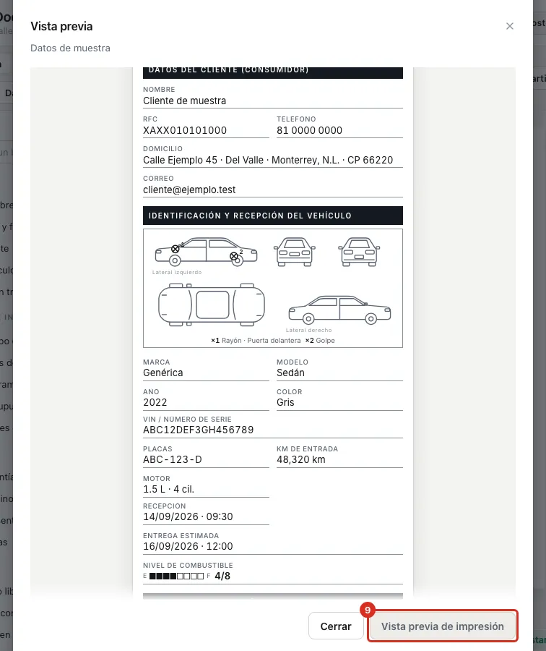Open Vista previa de impresión

click(x=442, y=626)
